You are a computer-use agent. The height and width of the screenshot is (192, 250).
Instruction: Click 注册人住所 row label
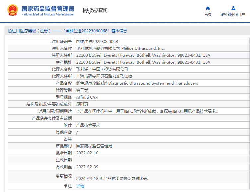coord(62,55)
